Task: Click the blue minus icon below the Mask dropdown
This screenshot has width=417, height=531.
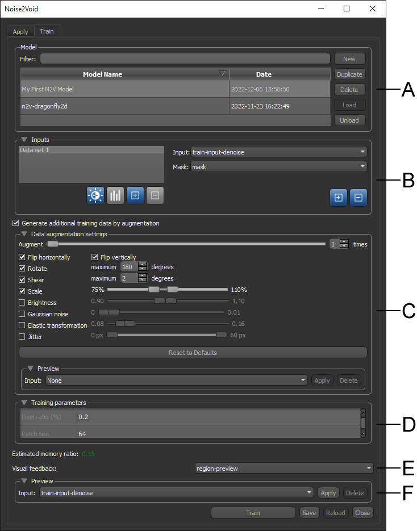Action: click(x=358, y=198)
